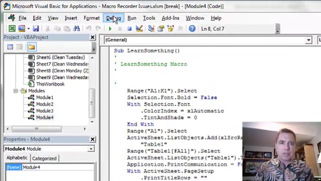Screen dimensions: 321x181
Task: Select Sheet8 (Clean Monday (2)) tree item
Action: coord(62,71)
